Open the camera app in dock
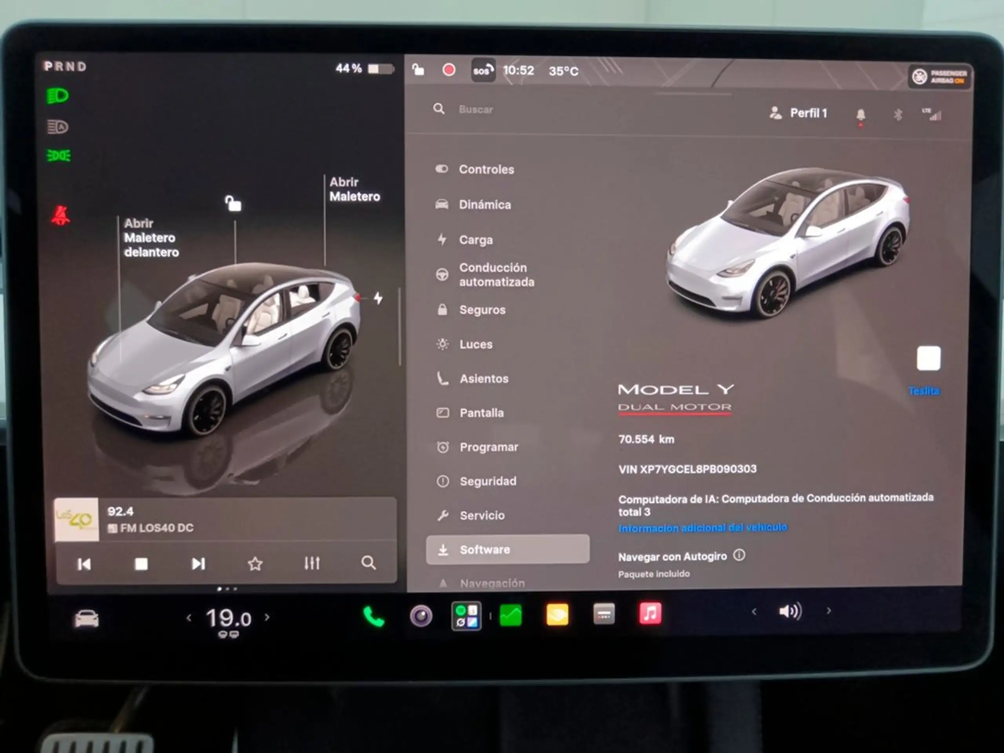 pos(421,616)
